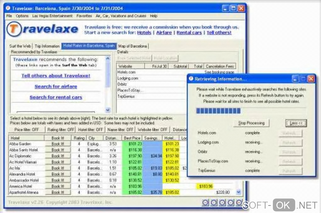321x213 pixels.
Task: Click scroll down arrow of hotel list
Action: (x=239, y=192)
